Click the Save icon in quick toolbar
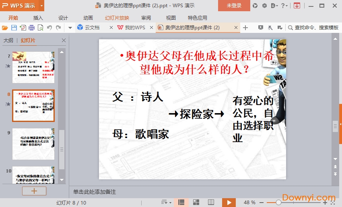This screenshot has width=342, height=207. coord(14,28)
